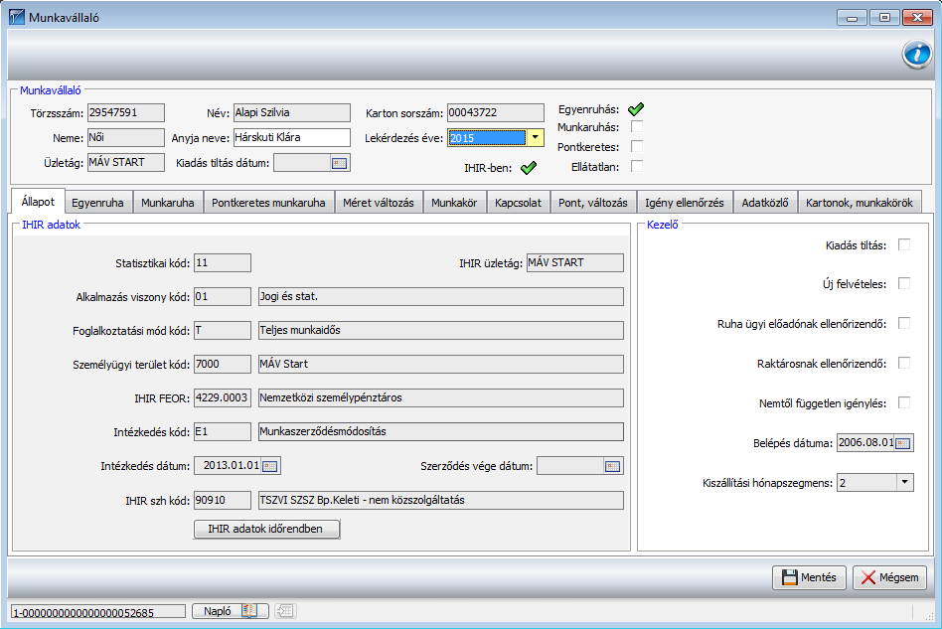
Task: Click the Munkavállaló window title icon
Action: click(x=17, y=17)
